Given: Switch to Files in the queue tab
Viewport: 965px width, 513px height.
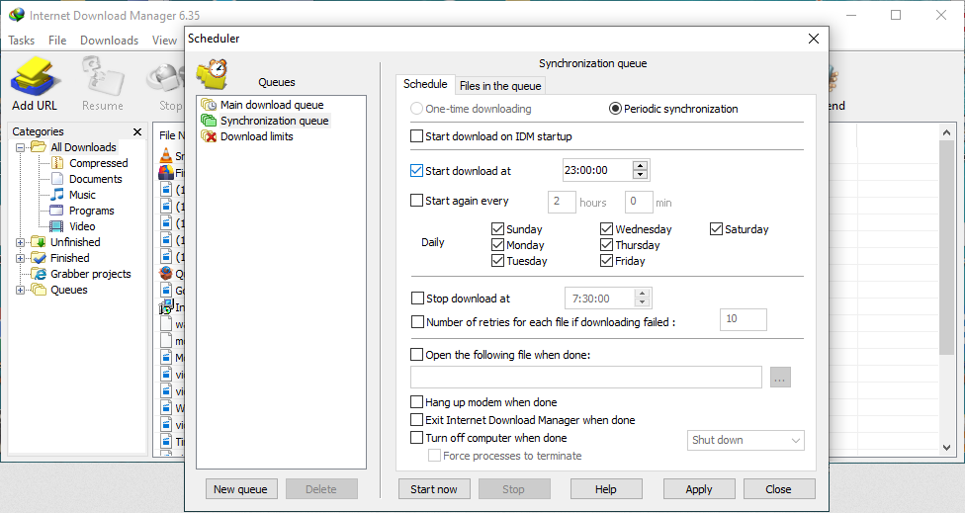Looking at the screenshot, I should click(x=500, y=86).
